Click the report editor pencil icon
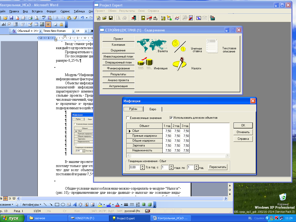Viewport: 296px width, 222px height. pos(191,18)
